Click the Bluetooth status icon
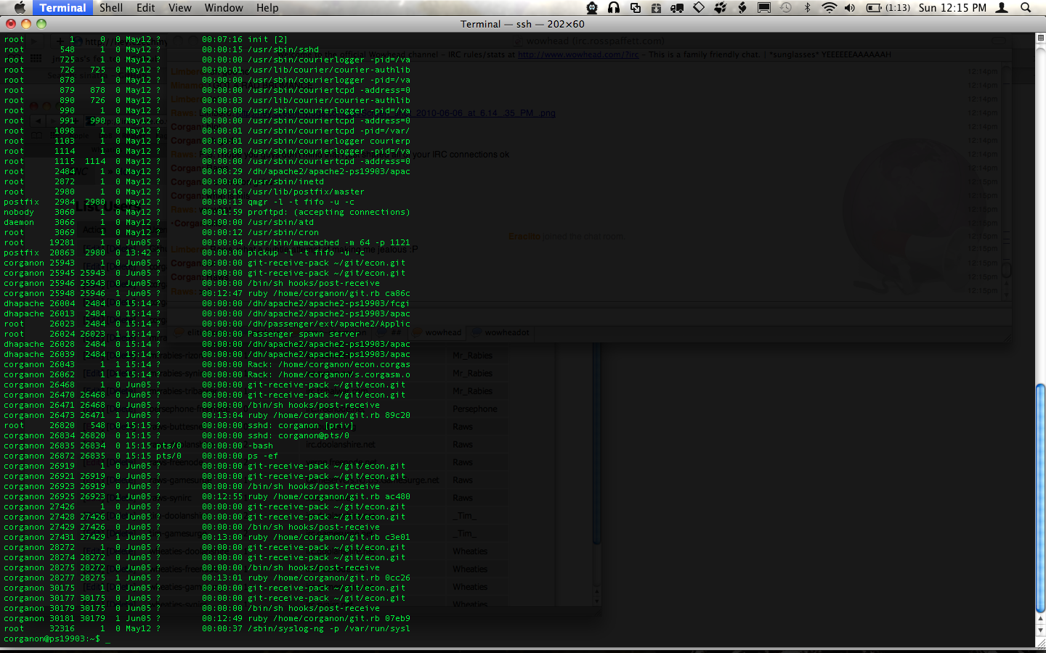1046x653 pixels. click(x=807, y=8)
